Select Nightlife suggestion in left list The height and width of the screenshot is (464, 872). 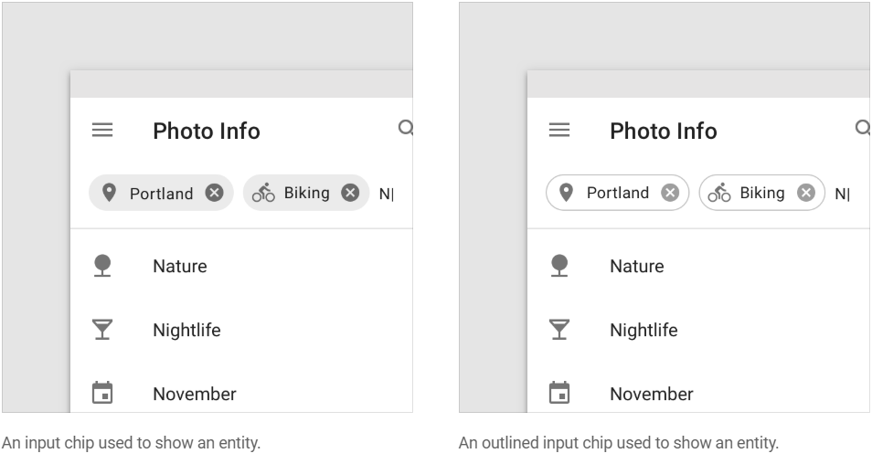tap(241, 330)
